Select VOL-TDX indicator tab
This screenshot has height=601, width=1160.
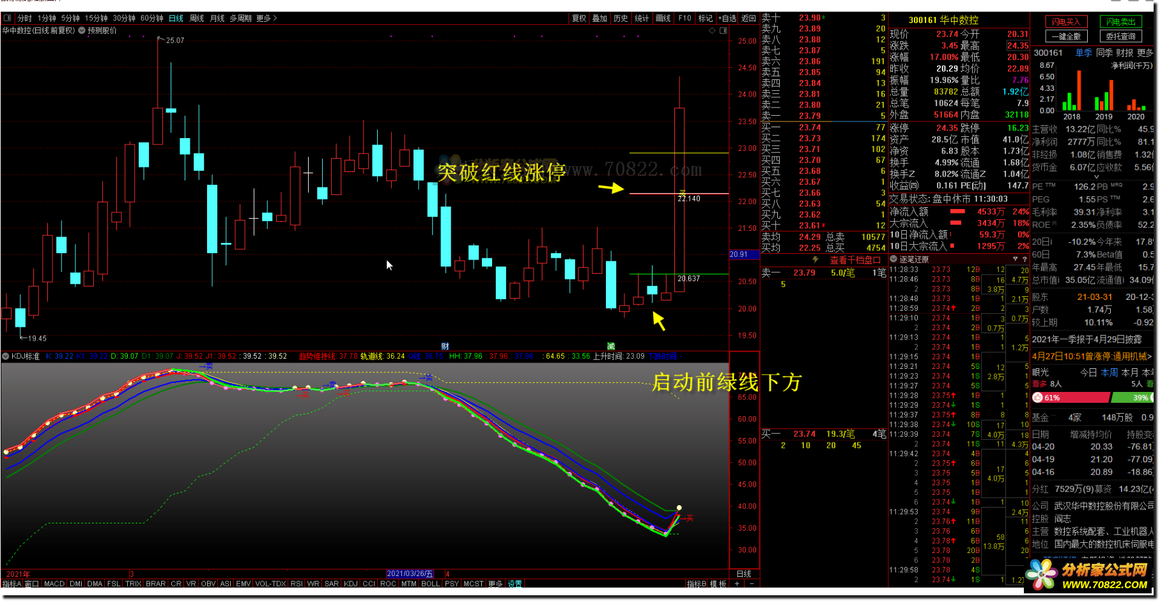pos(271,584)
